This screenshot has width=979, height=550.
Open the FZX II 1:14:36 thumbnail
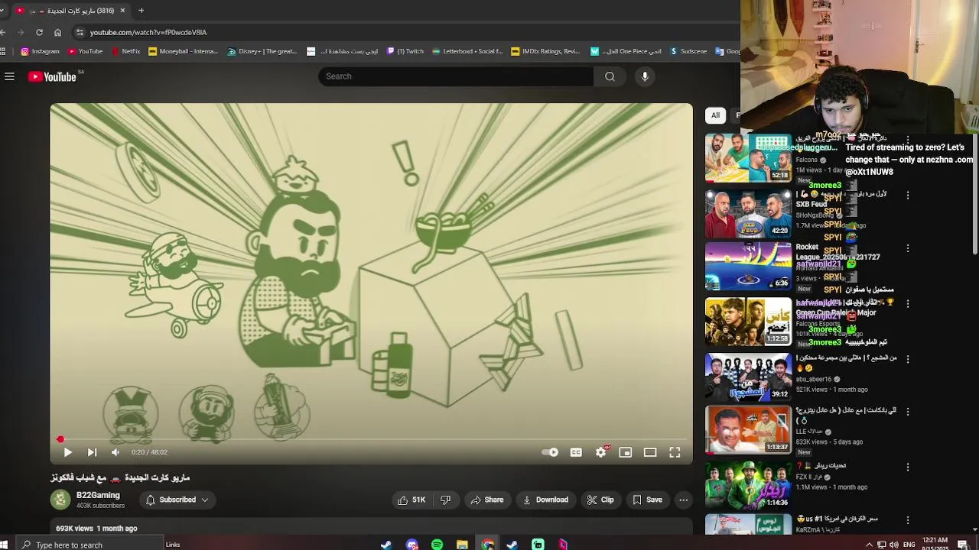click(748, 484)
